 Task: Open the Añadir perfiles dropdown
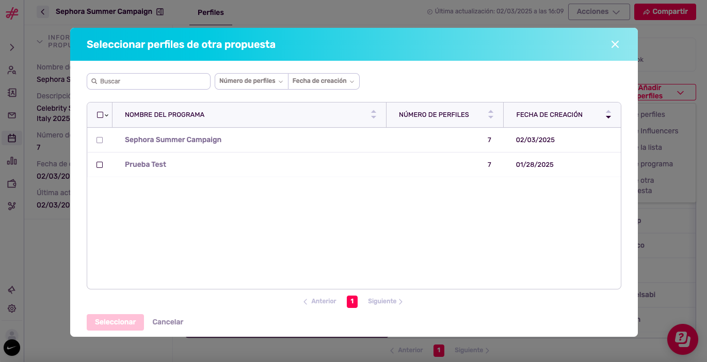(x=667, y=92)
